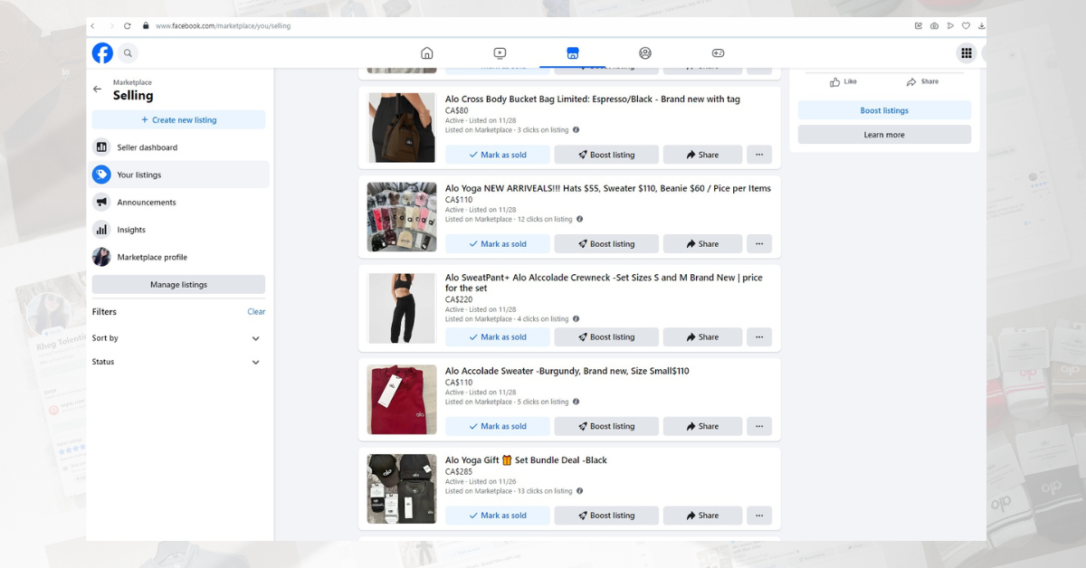Click the browser edit page icon
This screenshot has width=1086, height=568.
point(919,26)
